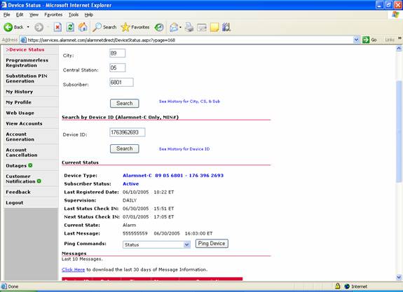Screen dimensions: 403x292
Task: Open the Back history dropdown arrow
Action: [28, 27]
